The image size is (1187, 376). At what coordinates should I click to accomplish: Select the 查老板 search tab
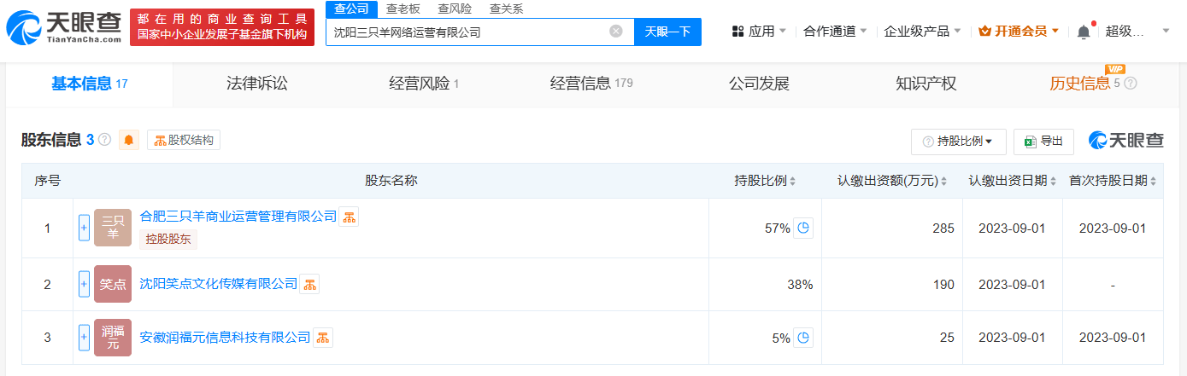(403, 9)
